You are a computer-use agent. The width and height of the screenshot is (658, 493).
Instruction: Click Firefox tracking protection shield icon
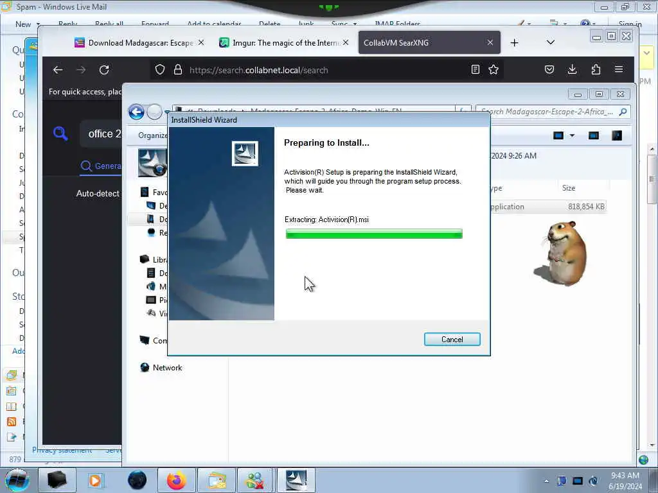[x=160, y=69]
